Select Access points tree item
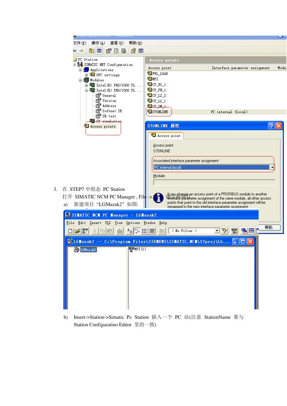287x406 pixels. (103, 127)
